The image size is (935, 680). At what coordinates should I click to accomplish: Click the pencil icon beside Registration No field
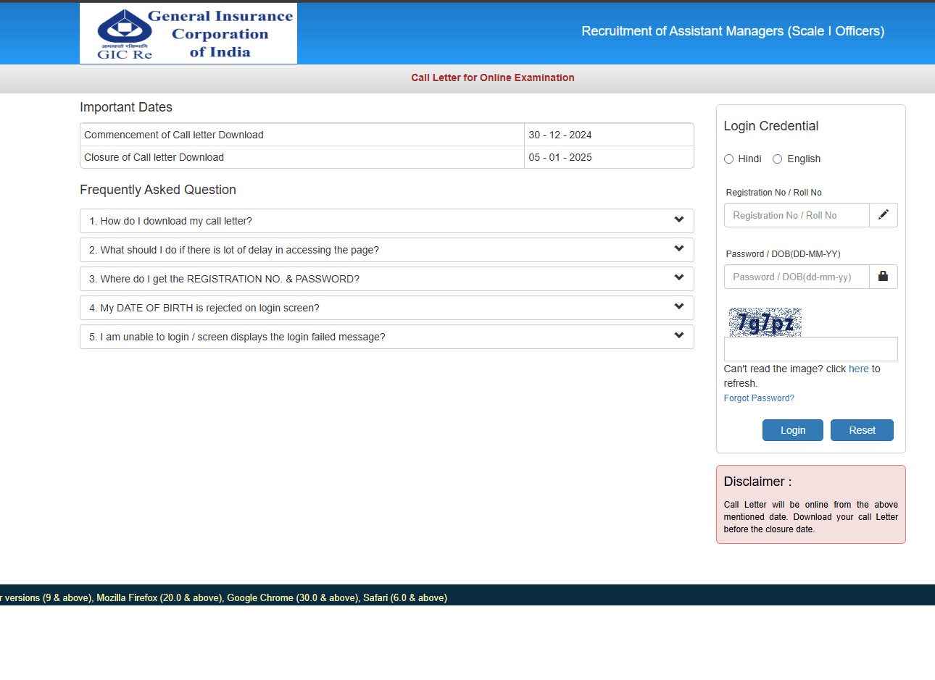click(x=883, y=215)
